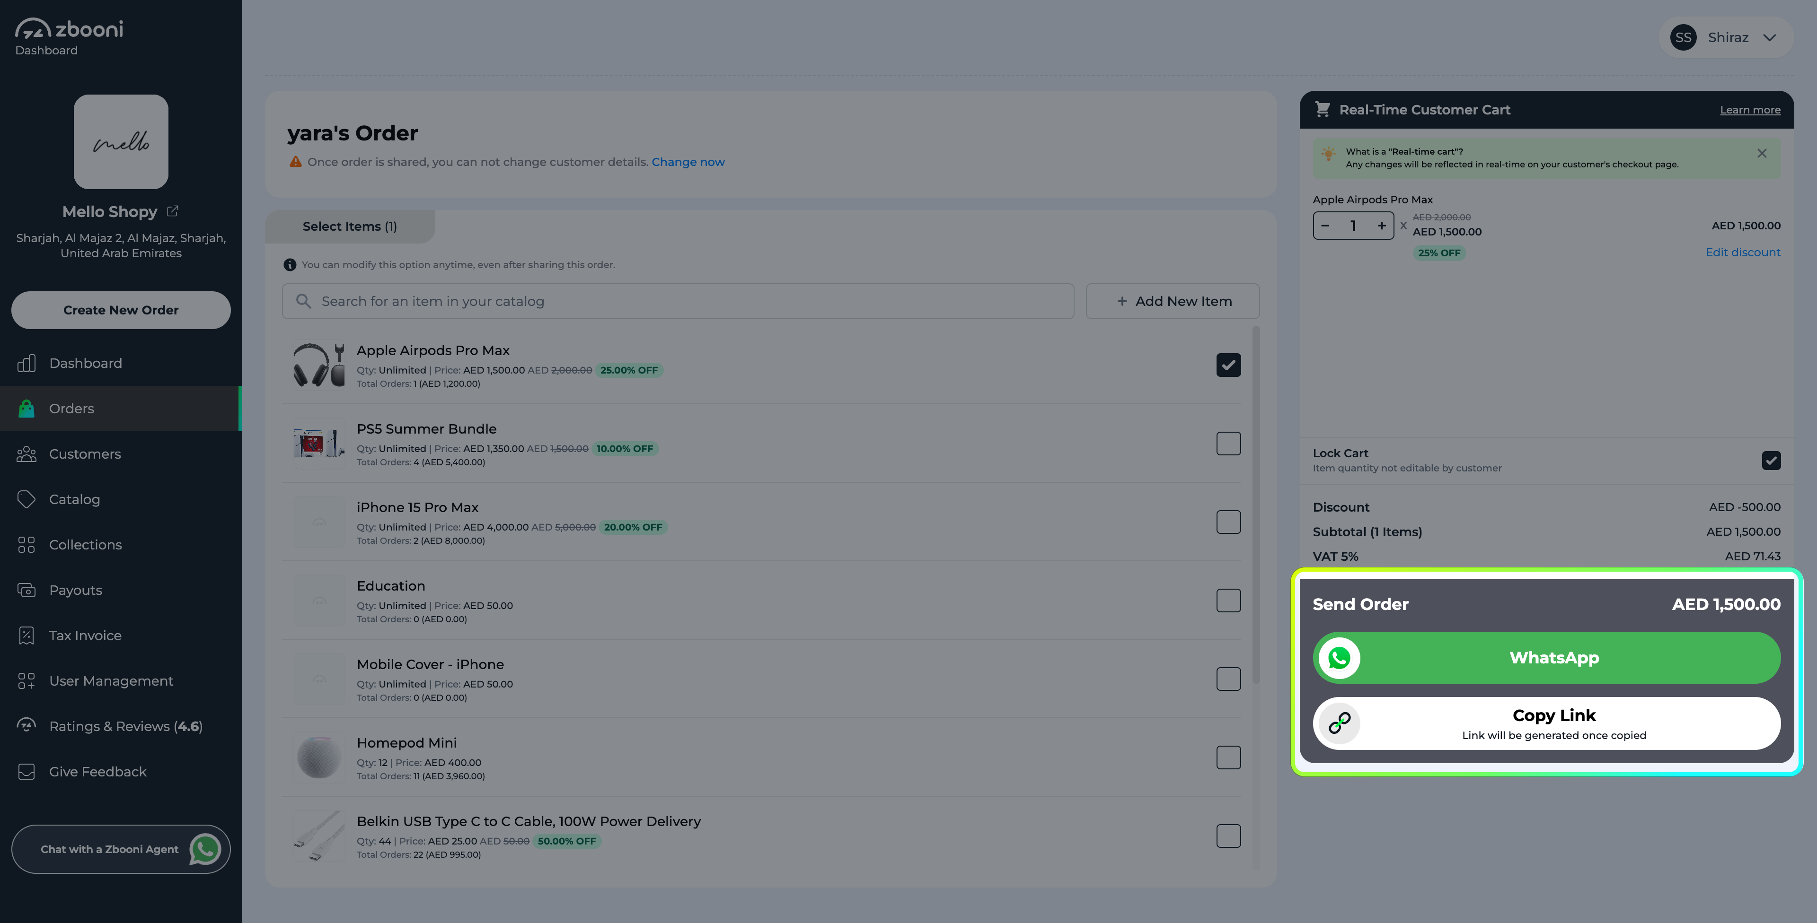Select the Select Items (1) tab
Image resolution: width=1817 pixels, height=923 pixels.
[x=350, y=226]
